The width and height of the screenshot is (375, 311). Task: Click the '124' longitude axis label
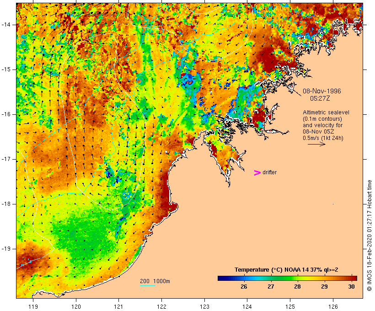coord(247,306)
